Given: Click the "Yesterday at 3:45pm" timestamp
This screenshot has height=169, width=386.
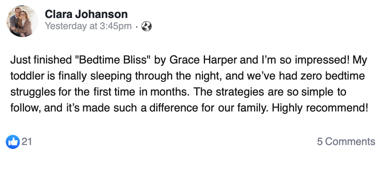Looking at the screenshot, I should point(88,26).
